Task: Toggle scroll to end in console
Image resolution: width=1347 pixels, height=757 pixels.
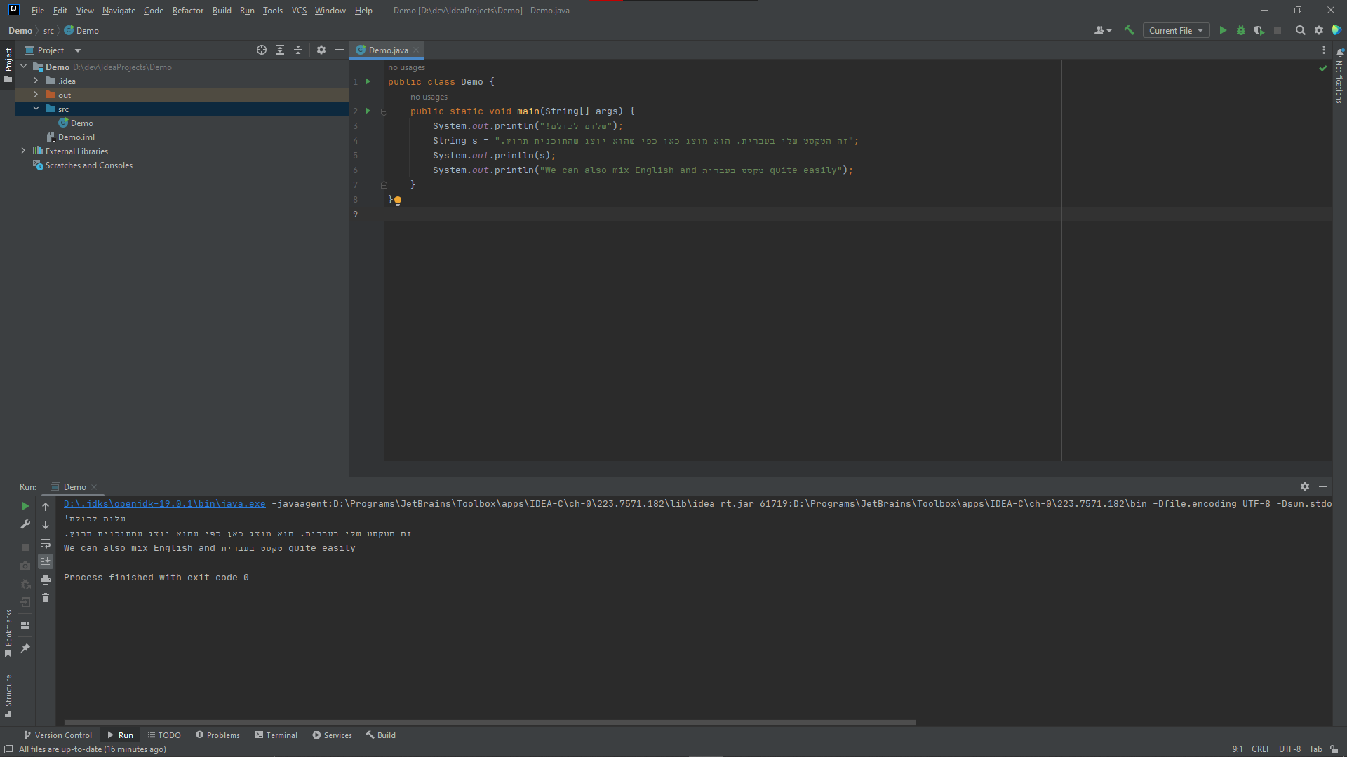Action: [46, 561]
